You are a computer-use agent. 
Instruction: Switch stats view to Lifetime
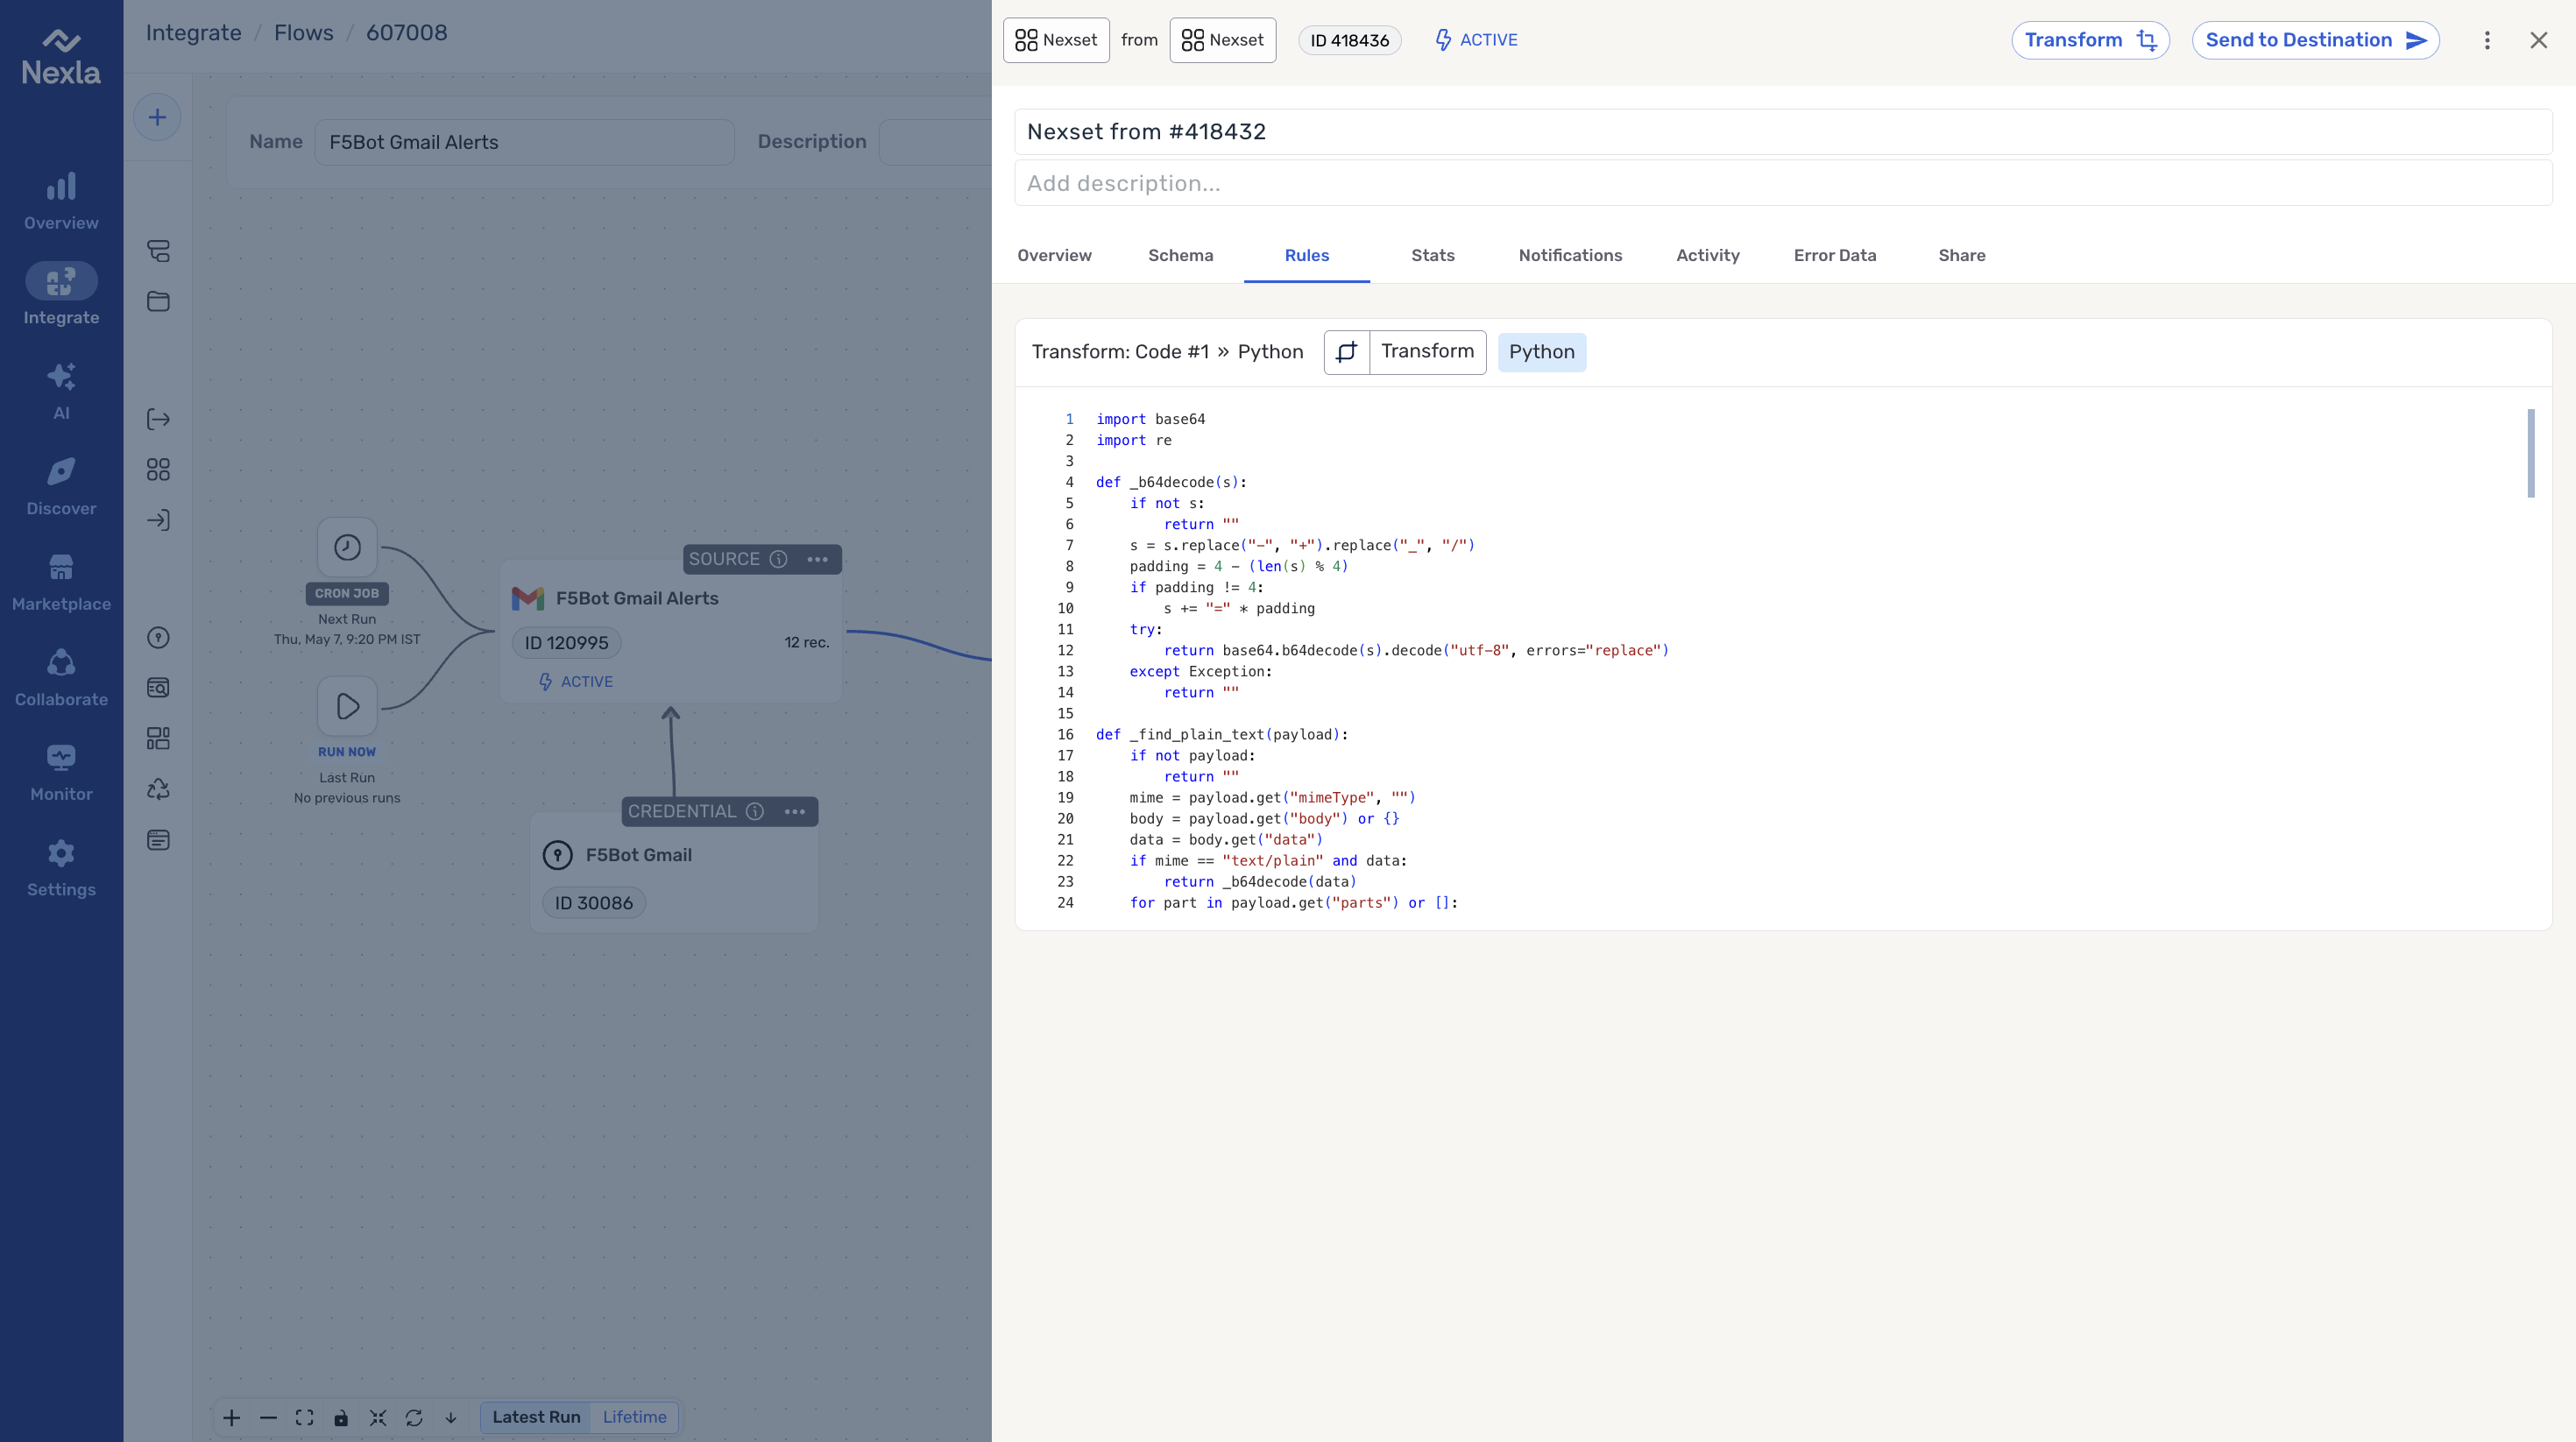634,1417
